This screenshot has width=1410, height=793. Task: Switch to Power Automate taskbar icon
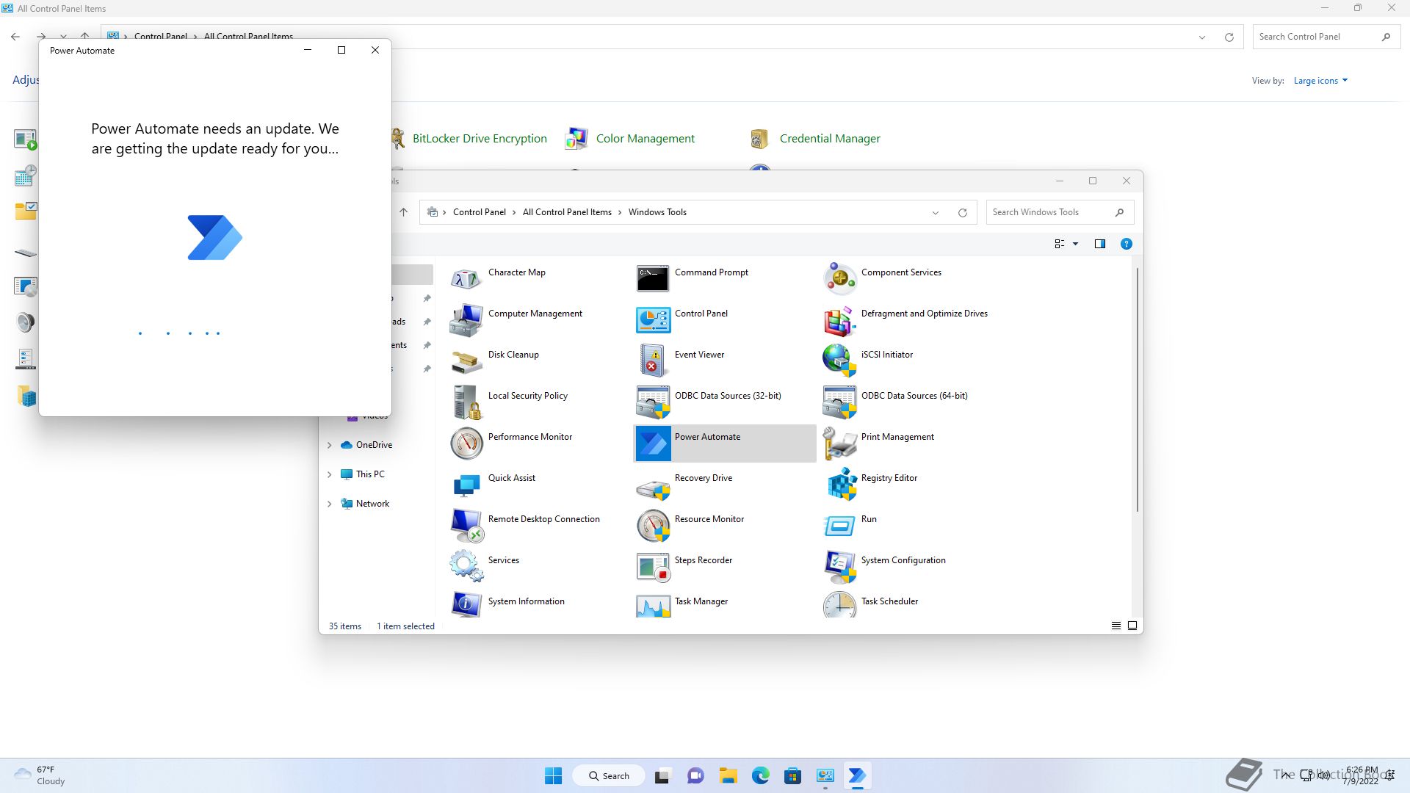coord(857,775)
